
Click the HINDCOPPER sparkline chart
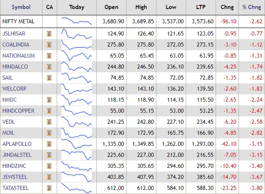(76, 111)
